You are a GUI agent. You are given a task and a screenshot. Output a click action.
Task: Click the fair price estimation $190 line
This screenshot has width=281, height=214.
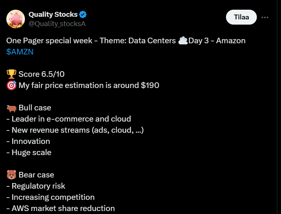pos(89,85)
